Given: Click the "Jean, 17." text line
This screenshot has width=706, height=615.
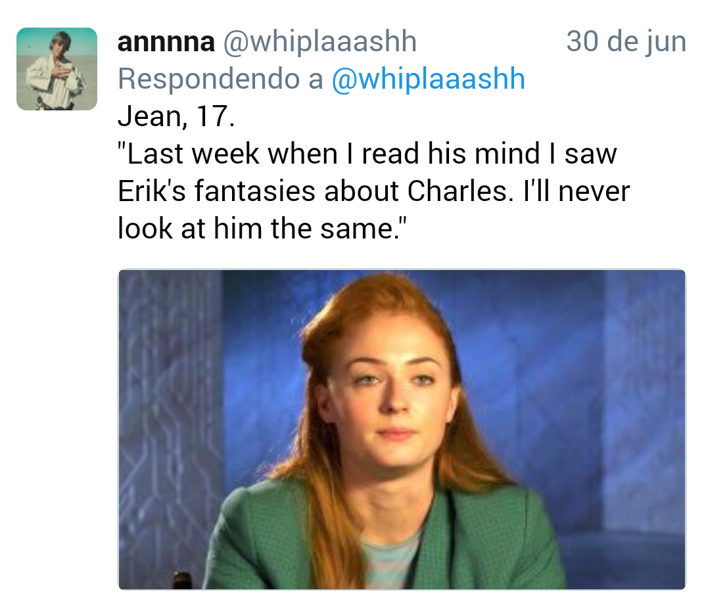Looking at the screenshot, I should pos(176,117).
